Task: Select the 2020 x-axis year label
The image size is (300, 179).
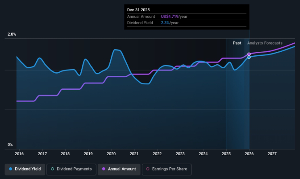Action: click(111, 154)
